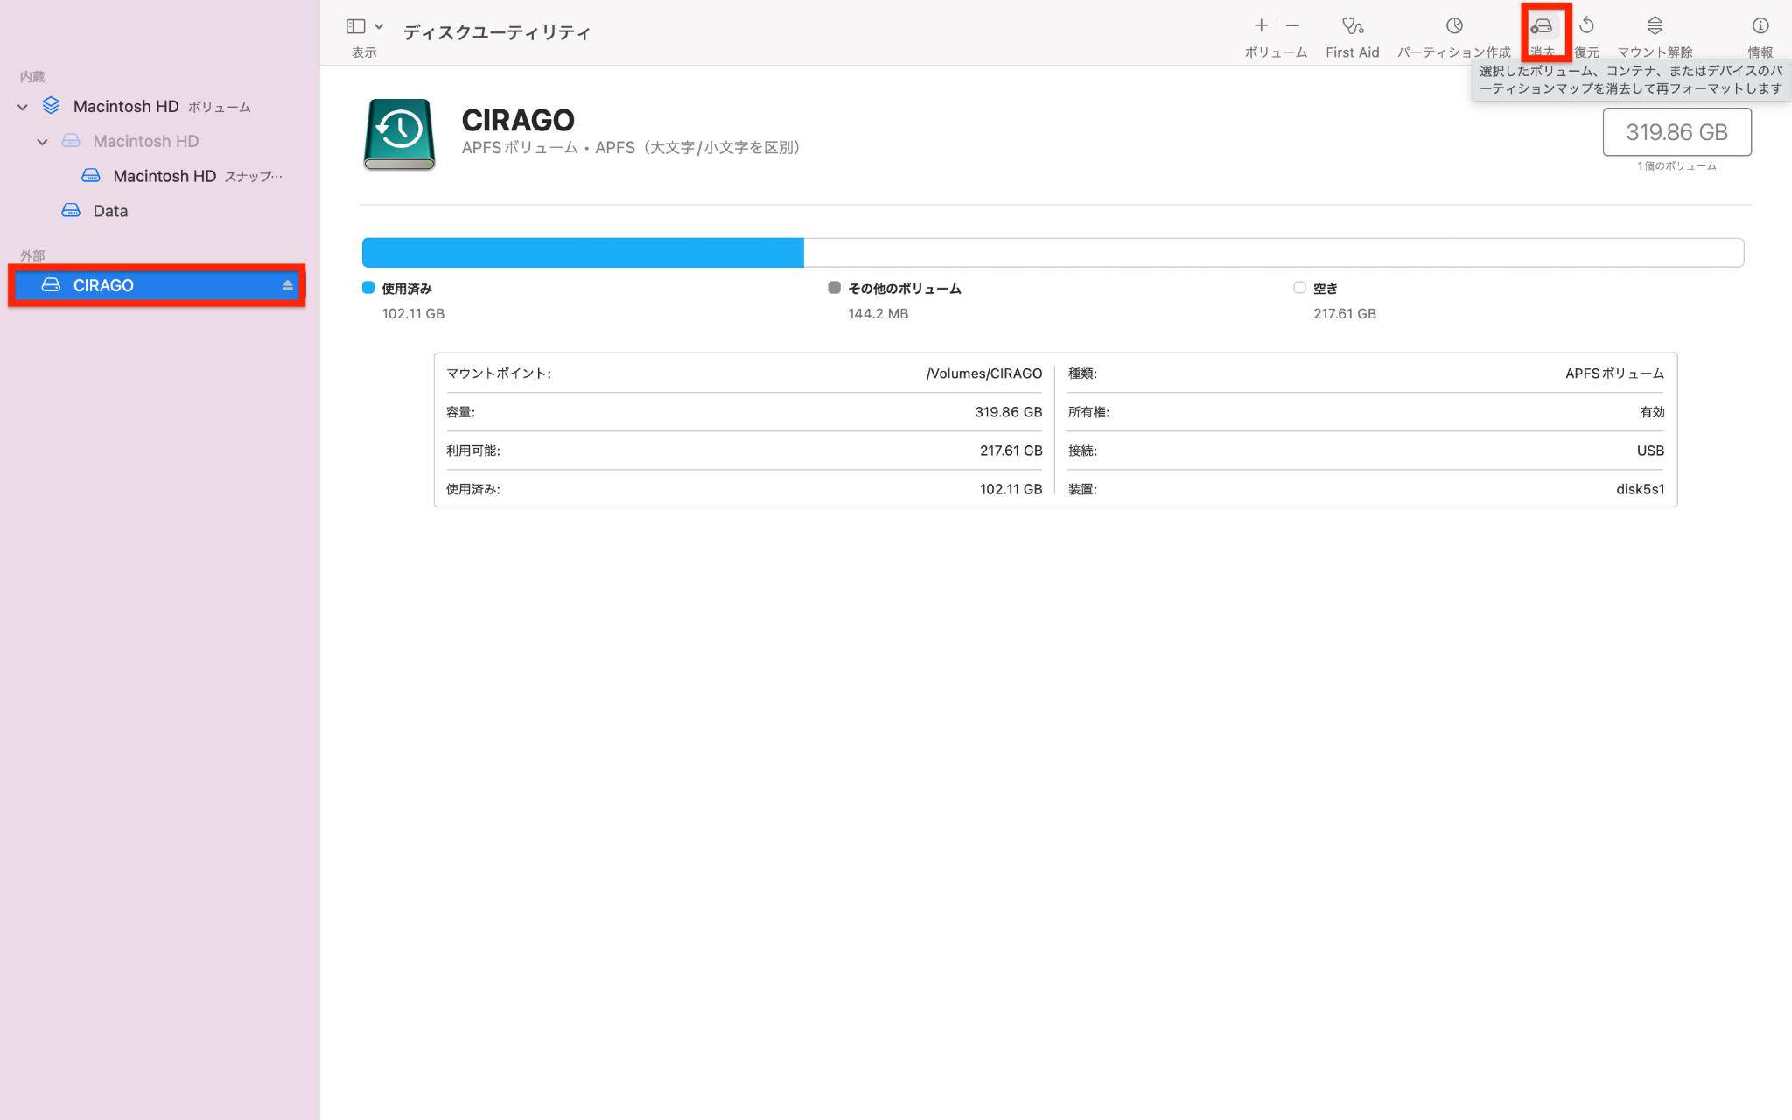Select the 復元 (Restore) toolbar icon
1792x1120 pixels.
(x=1588, y=26)
